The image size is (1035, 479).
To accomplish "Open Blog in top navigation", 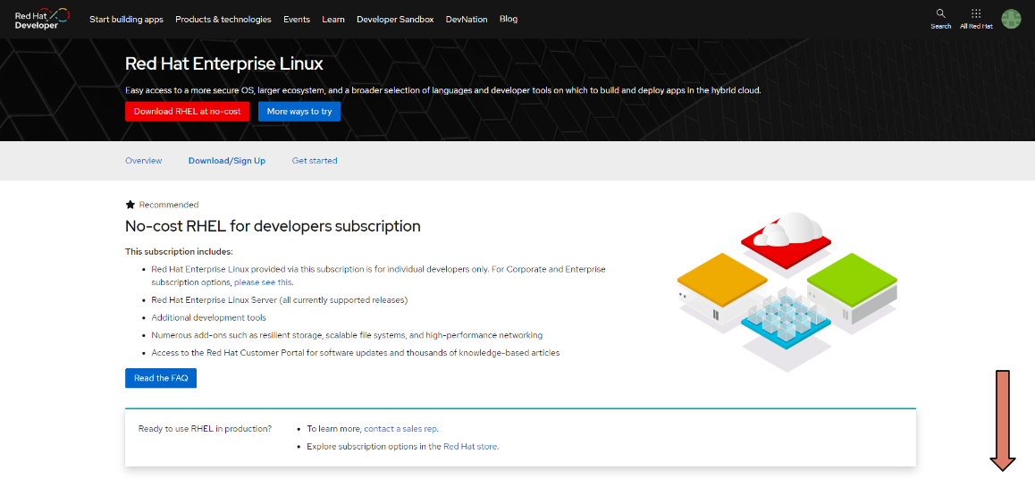I will pos(509,19).
